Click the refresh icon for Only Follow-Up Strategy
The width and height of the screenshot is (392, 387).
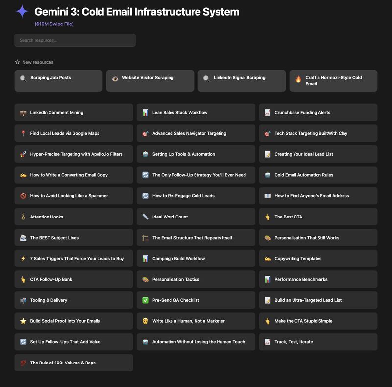coord(146,175)
